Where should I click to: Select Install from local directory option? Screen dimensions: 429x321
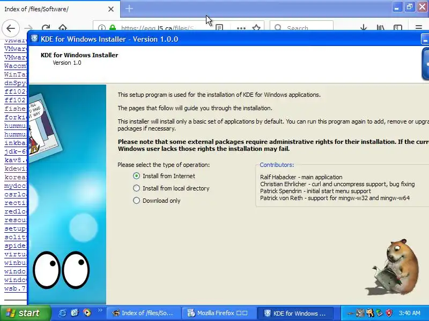(x=171, y=188)
